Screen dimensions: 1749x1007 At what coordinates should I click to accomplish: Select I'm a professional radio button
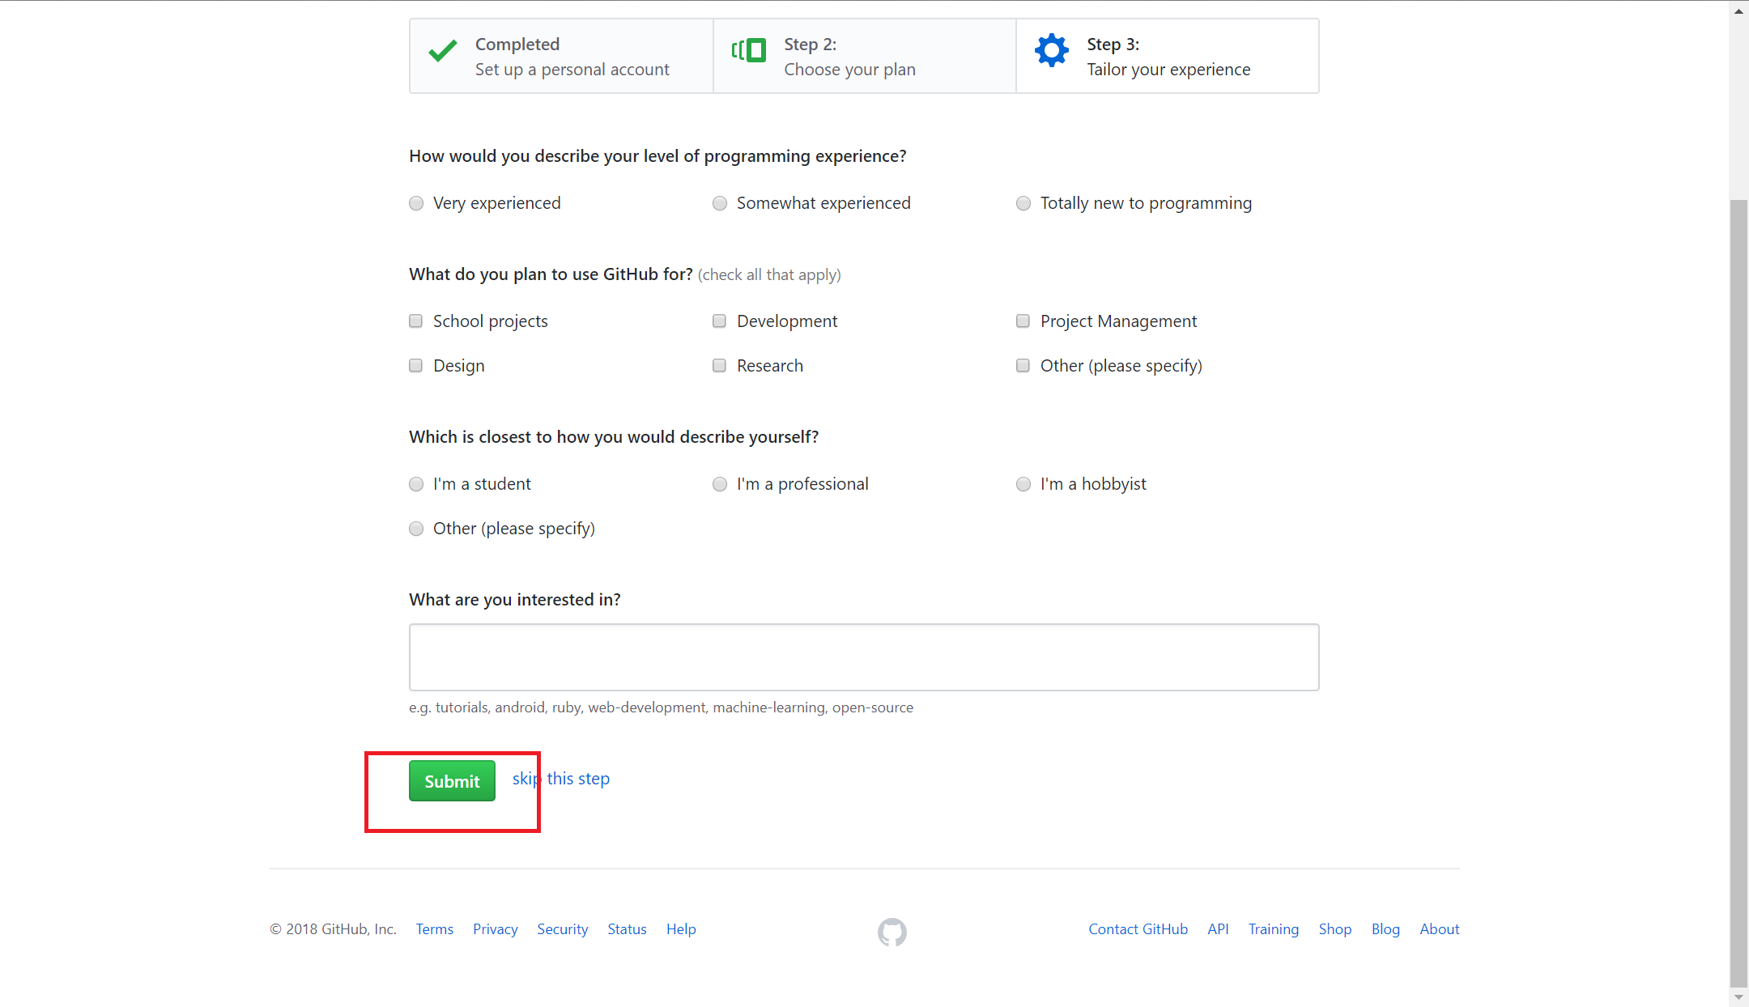[x=720, y=484]
